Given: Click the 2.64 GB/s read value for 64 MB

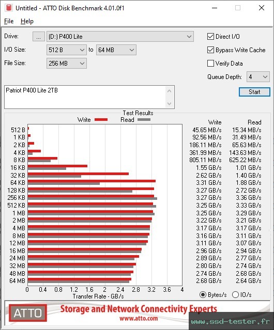Looking at the screenshot, I should (x=249, y=281).
